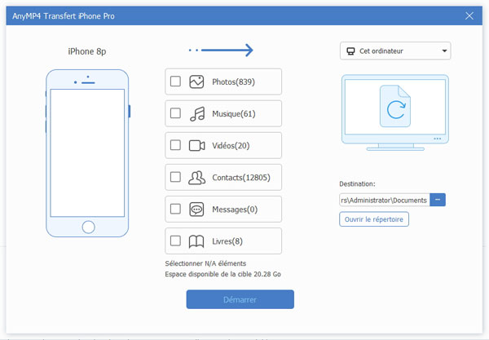The width and height of the screenshot is (489, 340).
Task: Close the AnyMP4 Transfert iPhone Pro window
Action: point(469,15)
